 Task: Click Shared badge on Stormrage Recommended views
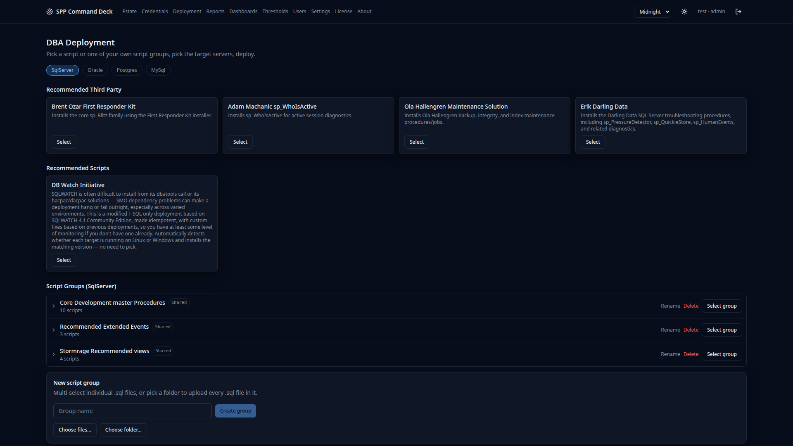(163, 351)
